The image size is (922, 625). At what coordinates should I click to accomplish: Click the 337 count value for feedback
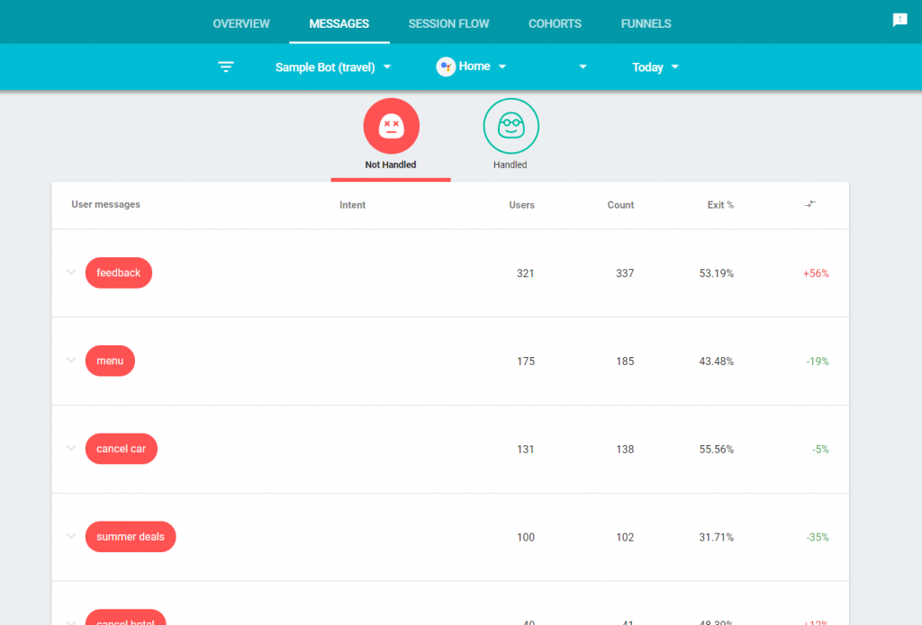tap(625, 273)
